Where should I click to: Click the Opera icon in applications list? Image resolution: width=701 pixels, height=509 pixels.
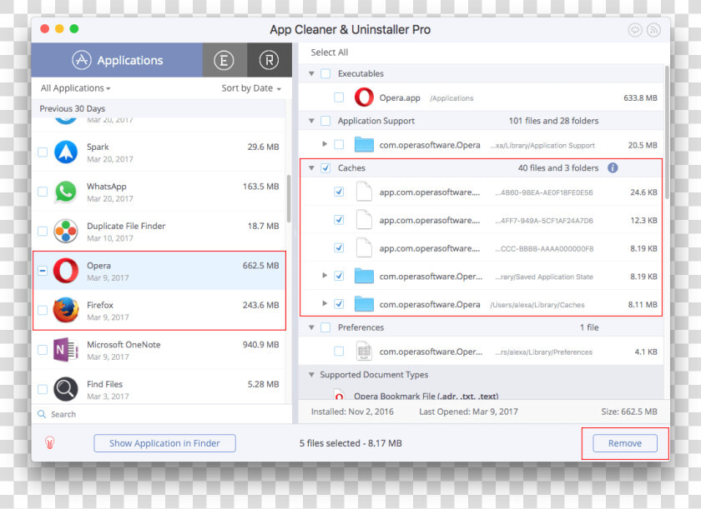(x=66, y=271)
